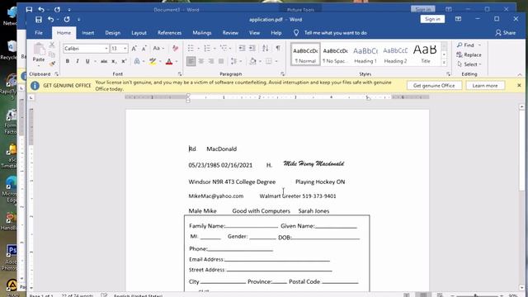Switch to the Insert tab
This screenshot has height=297, width=528.
88,33
